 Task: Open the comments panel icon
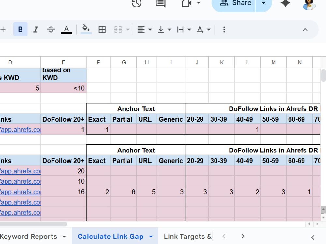pyautogui.click(x=160, y=3)
